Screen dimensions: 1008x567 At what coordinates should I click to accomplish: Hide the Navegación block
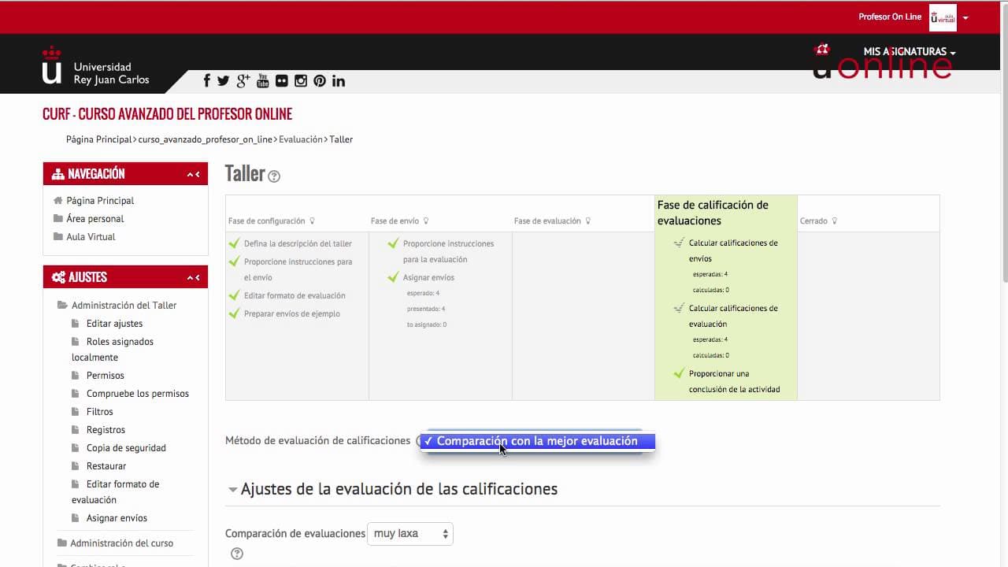pyautogui.click(x=190, y=174)
